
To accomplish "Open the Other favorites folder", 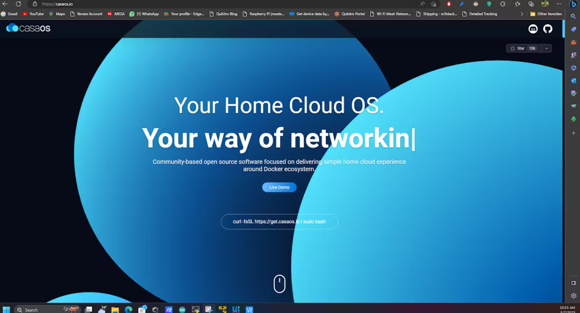I will point(546,14).
